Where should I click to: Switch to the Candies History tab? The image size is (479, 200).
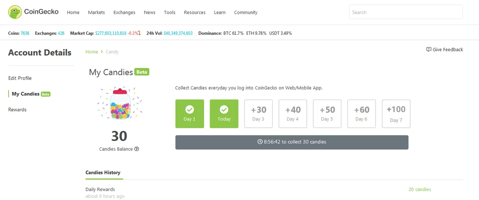click(103, 172)
